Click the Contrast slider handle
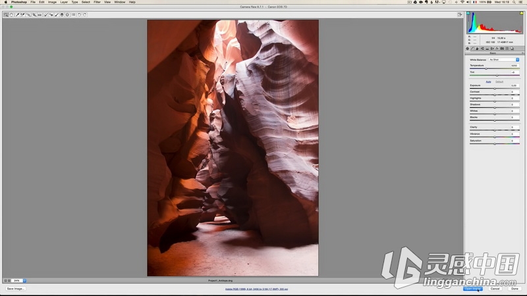The height and width of the screenshot is (296, 527). 495,95
